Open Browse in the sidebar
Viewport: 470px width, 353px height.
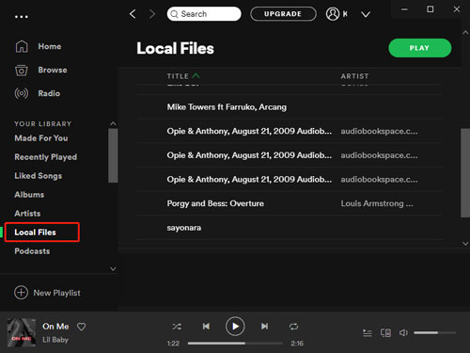[53, 70]
